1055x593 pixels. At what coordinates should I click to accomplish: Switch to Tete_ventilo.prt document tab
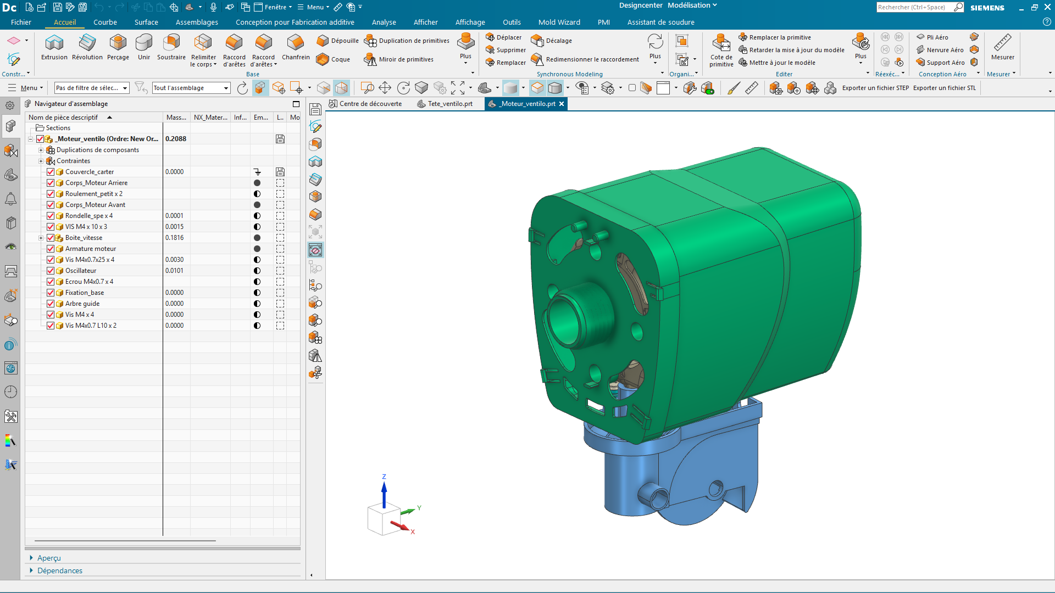click(445, 104)
